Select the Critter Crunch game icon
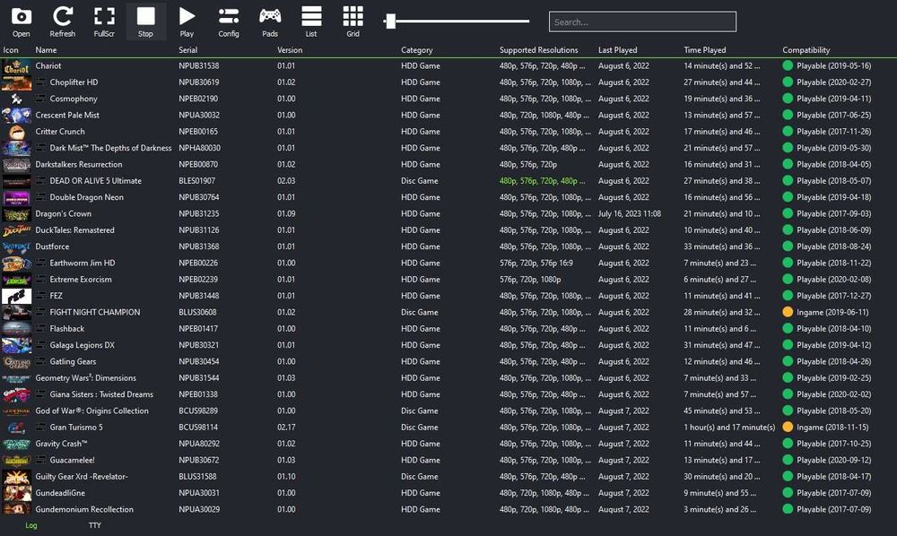 [16, 132]
